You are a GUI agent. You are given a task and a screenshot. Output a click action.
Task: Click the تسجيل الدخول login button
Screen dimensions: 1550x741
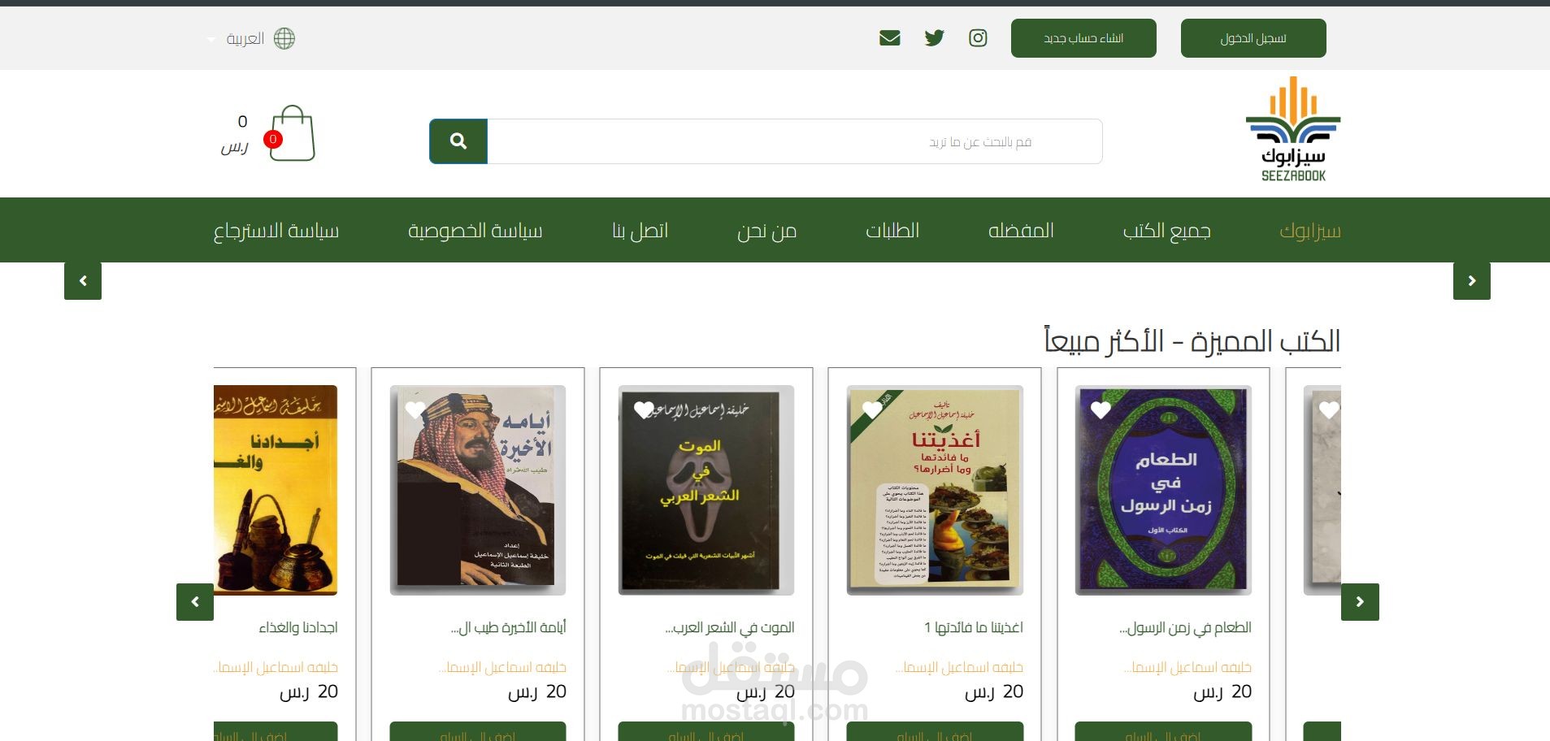tap(1253, 38)
